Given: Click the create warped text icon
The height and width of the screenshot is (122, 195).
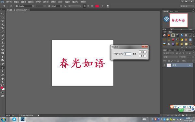Looking at the screenshot, I should coord(102,6).
